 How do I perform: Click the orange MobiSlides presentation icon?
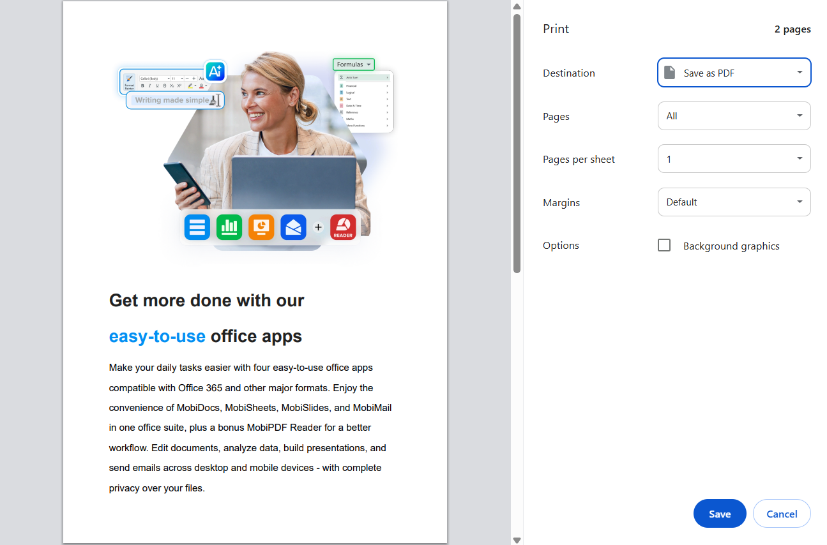(x=261, y=227)
